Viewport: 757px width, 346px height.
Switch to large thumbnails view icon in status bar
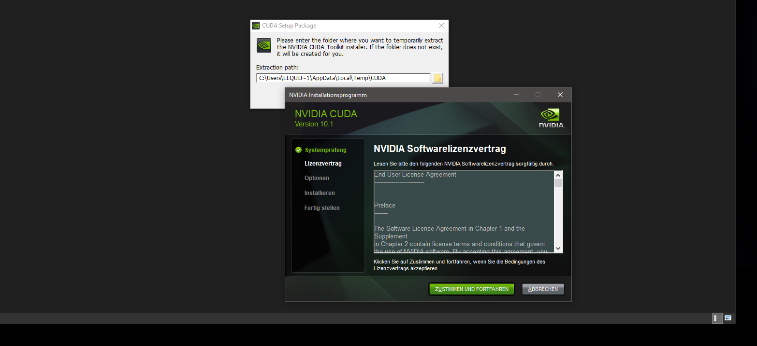pyautogui.click(x=728, y=318)
